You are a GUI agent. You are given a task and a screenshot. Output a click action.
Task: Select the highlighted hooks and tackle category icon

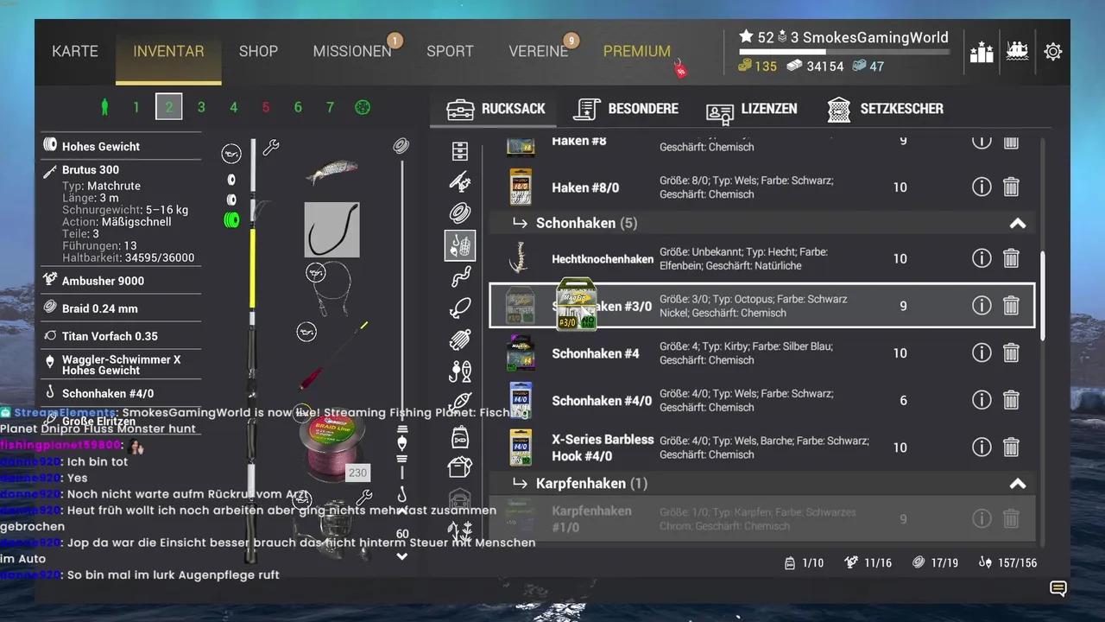(x=460, y=245)
